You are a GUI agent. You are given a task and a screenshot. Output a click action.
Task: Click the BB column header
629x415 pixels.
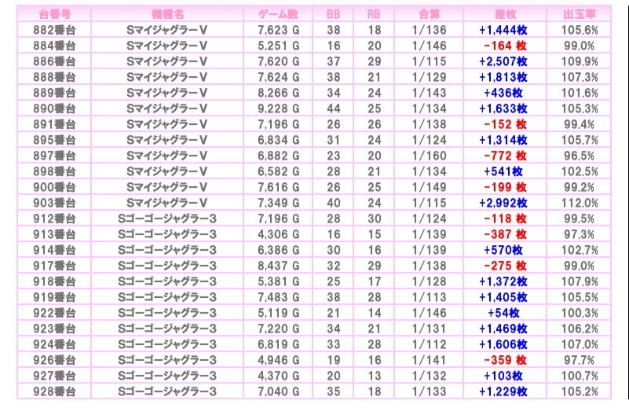click(x=334, y=14)
